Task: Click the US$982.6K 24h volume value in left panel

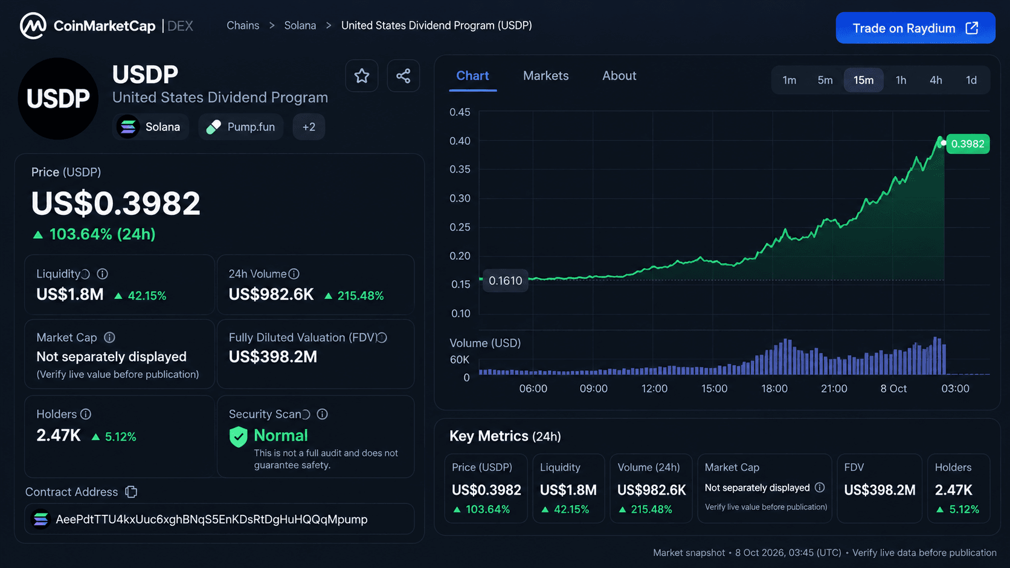Action: pos(271,295)
